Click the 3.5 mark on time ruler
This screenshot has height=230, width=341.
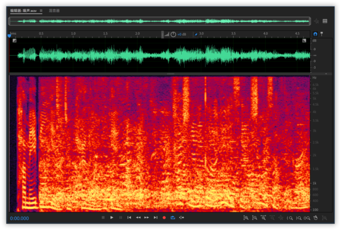click(x=234, y=34)
